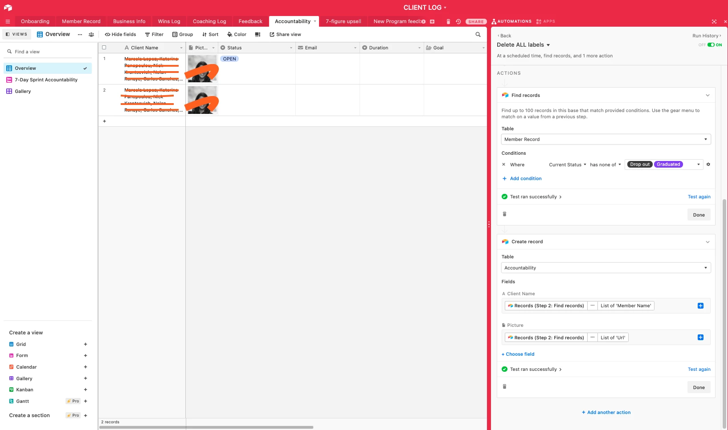Open the picture thumbnail in row 1
Image resolution: width=728 pixels, height=430 pixels.
(202, 68)
